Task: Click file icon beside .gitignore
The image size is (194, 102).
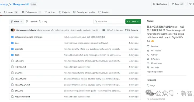Action: [12, 61]
